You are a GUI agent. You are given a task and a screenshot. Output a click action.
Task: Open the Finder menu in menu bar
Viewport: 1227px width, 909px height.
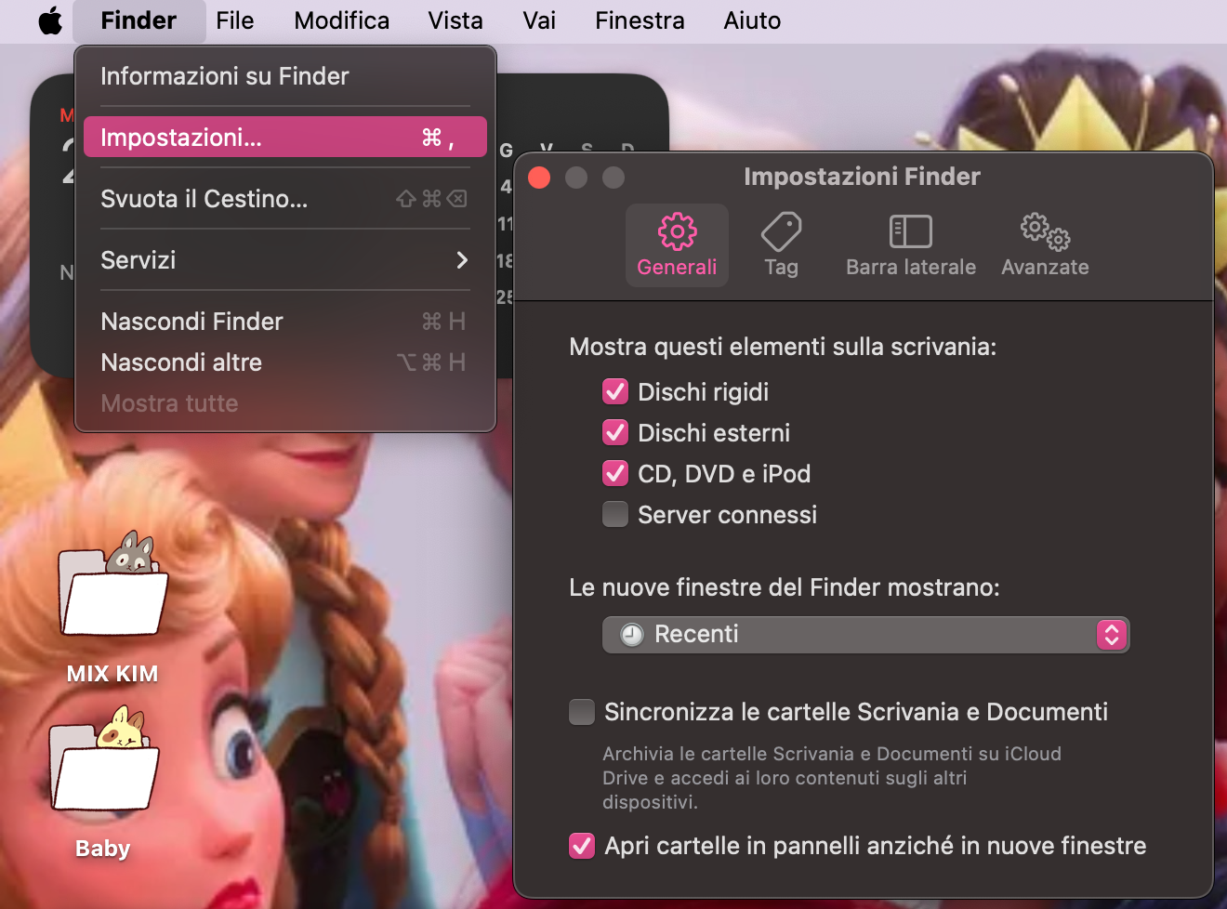(139, 20)
